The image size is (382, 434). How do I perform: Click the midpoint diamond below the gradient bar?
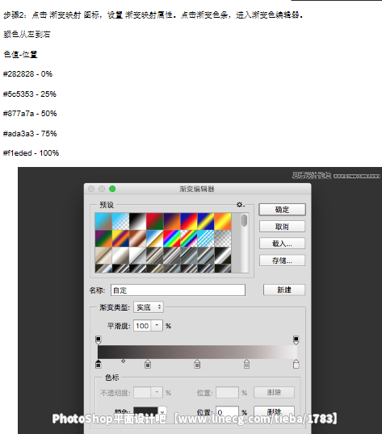pos(124,361)
